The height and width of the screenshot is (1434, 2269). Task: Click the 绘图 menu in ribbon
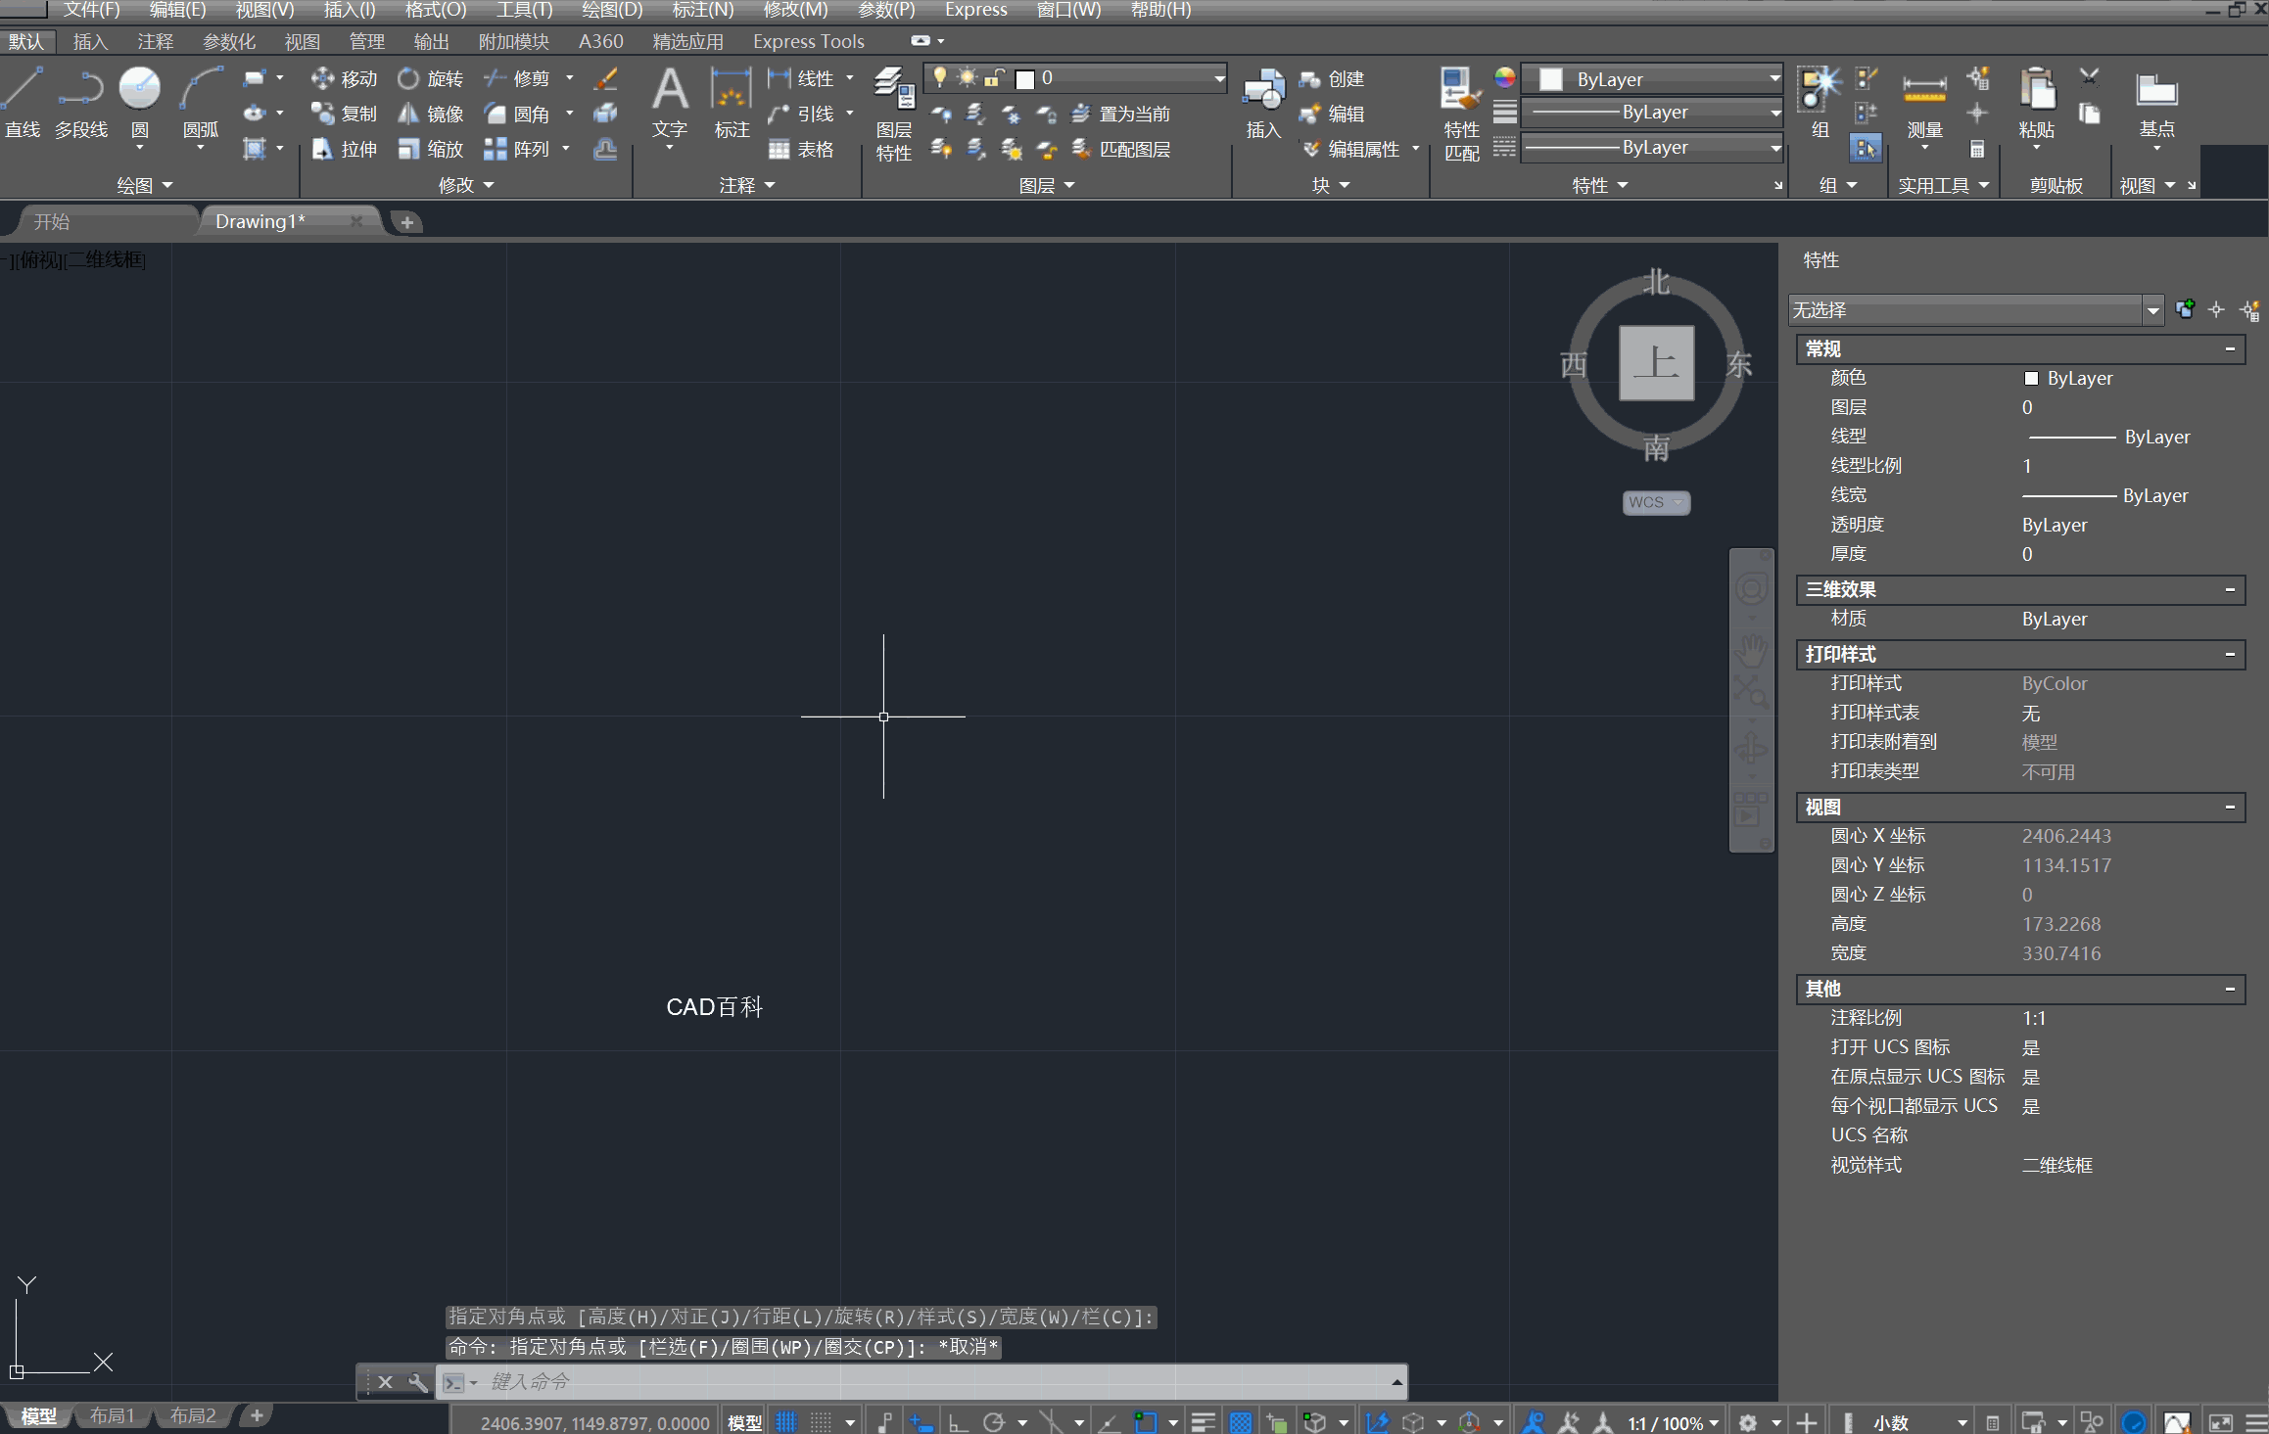(x=140, y=185)
